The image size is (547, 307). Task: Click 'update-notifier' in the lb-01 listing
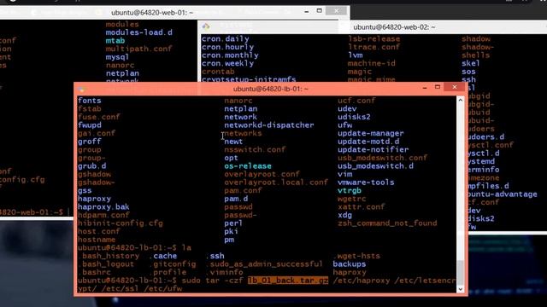pyautogui.click(x=373, y=150)
